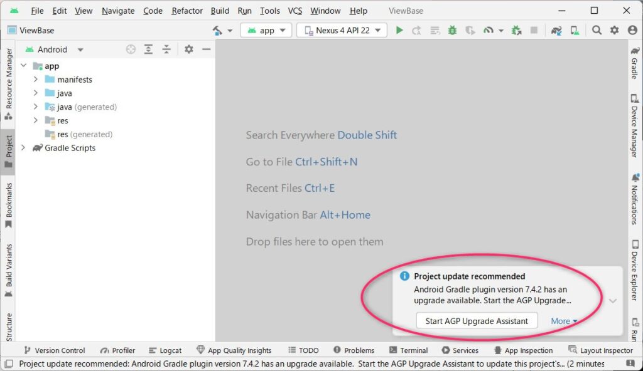Open the Logcat tool window
Viewport: 643px width, 371px height.
tap(165, 350)
